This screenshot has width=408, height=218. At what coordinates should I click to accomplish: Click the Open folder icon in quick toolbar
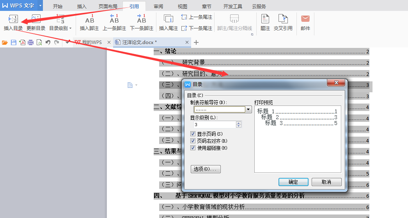(5, 42)
